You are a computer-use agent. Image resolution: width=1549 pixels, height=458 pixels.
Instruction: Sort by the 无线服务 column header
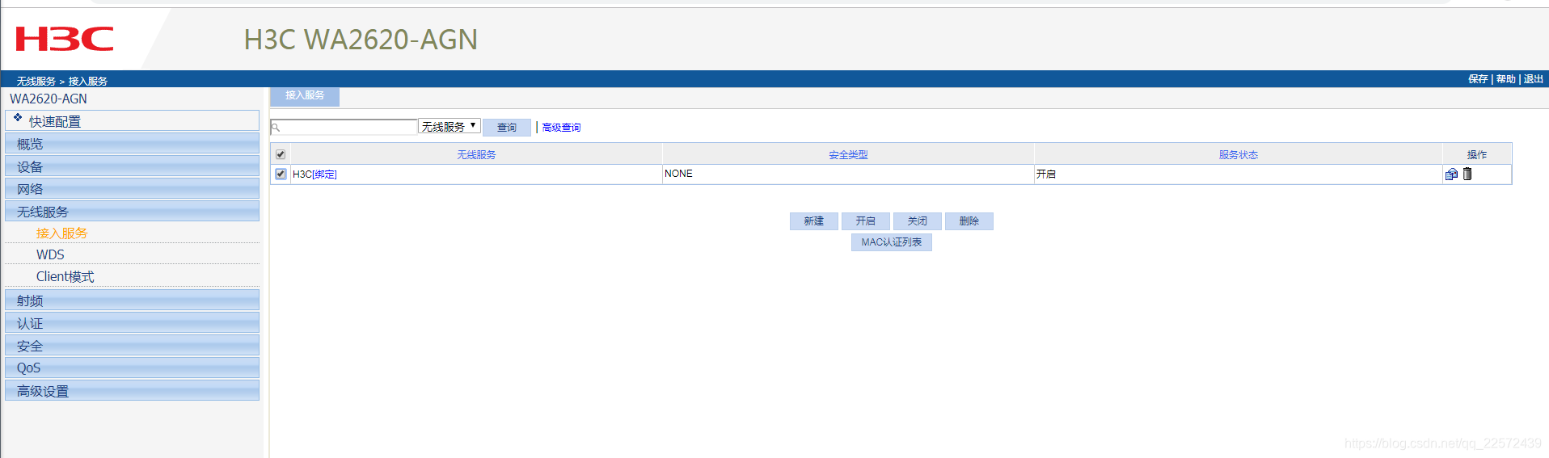point(476,155)
